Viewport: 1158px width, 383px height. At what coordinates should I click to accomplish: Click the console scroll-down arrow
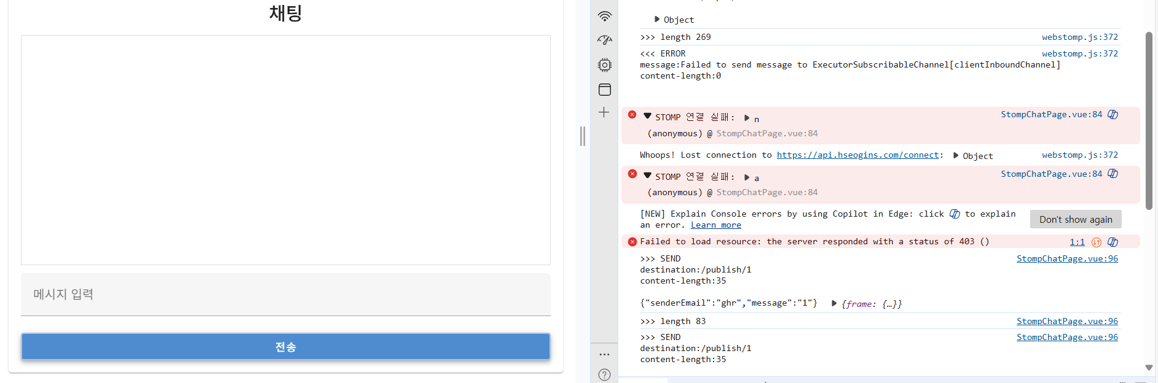[x=1149, y=368]
